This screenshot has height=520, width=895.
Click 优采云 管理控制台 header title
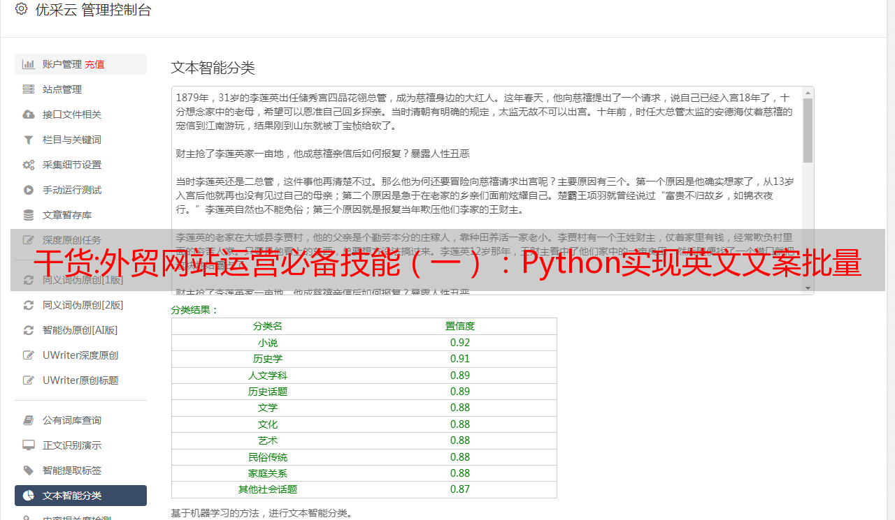point(93,10)
